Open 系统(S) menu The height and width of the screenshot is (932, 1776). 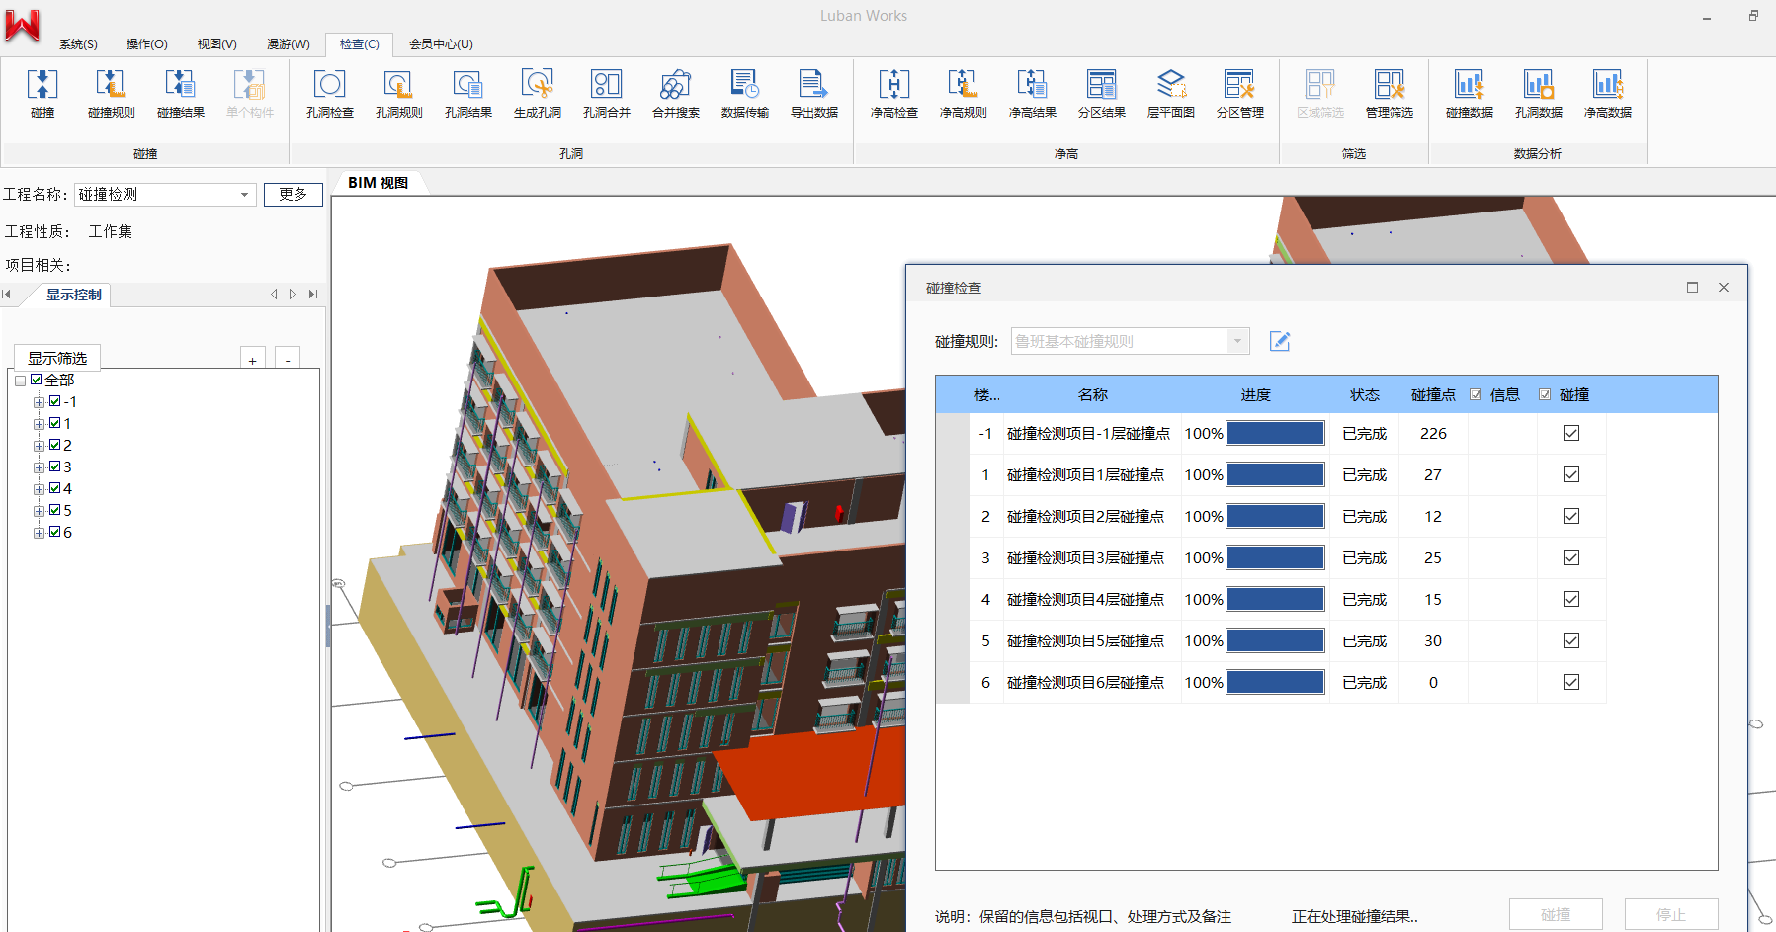78,44
